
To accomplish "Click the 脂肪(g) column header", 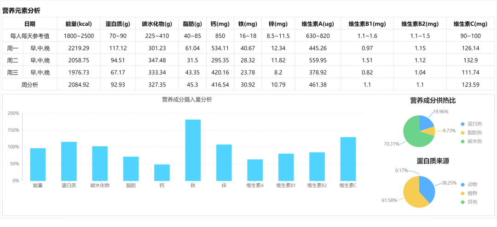I will point(192,23).
